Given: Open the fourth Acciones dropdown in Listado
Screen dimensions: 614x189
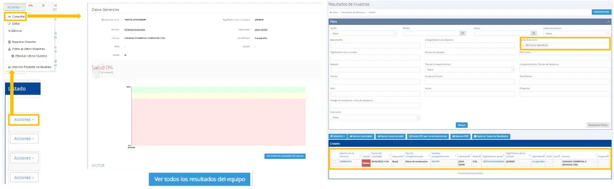Looking at the screenshot, I should 24,178.
